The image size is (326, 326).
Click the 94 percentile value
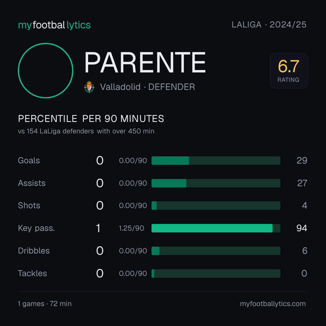(302, 228)
